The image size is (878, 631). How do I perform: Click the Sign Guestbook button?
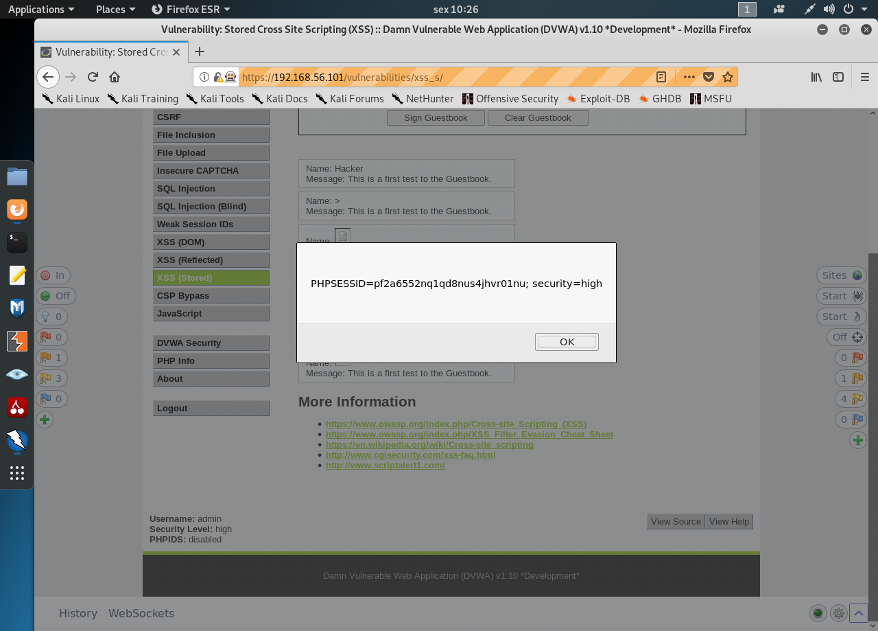pyautogui.click(x=436, y=118)
